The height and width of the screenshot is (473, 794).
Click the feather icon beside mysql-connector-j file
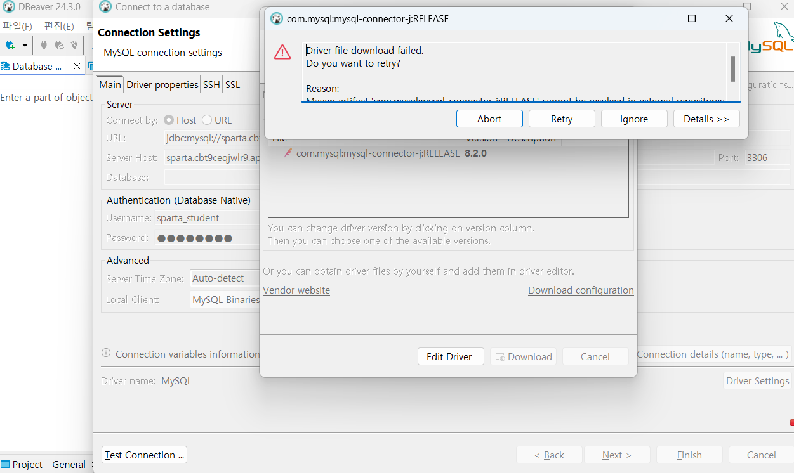pyautogui.click(x=288, y=153)
